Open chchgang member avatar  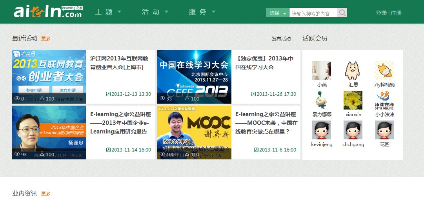coord(353,130)
